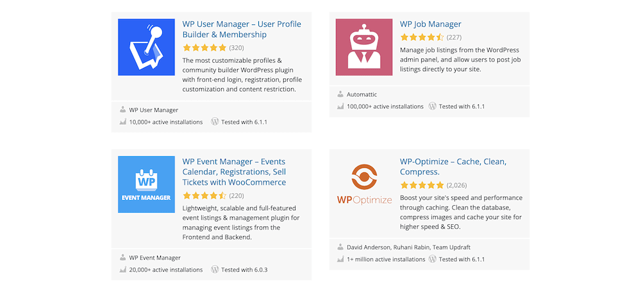Click the WordPress logo in WP Job Manager card
This screenshot has width=641, height=289.
tap(432, 106)
